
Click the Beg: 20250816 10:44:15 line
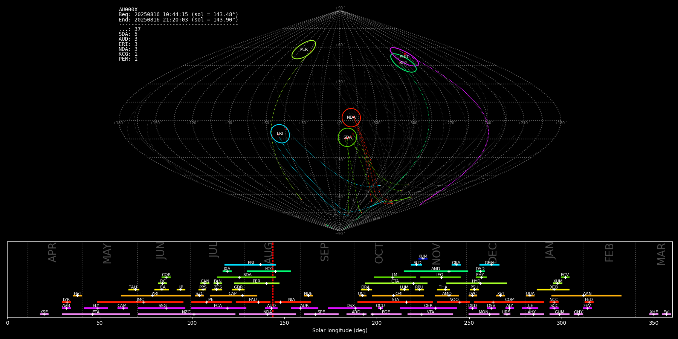179,15
